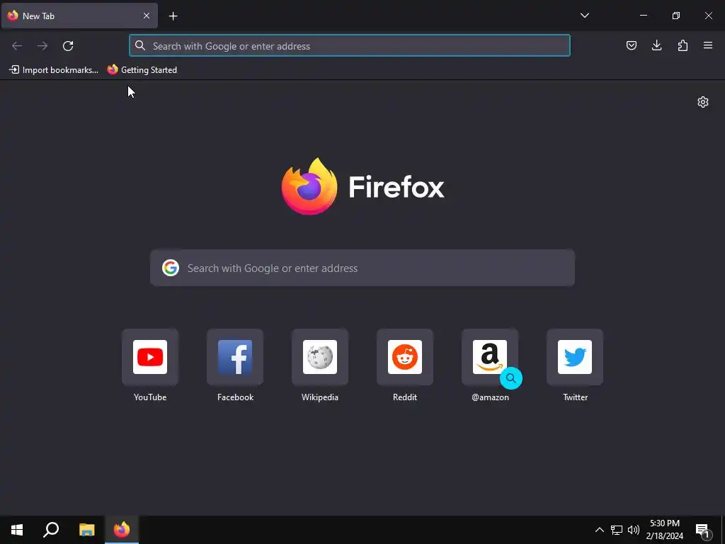Open a new tab with plus button
725x544 pixels.
(x=173, y=16)
